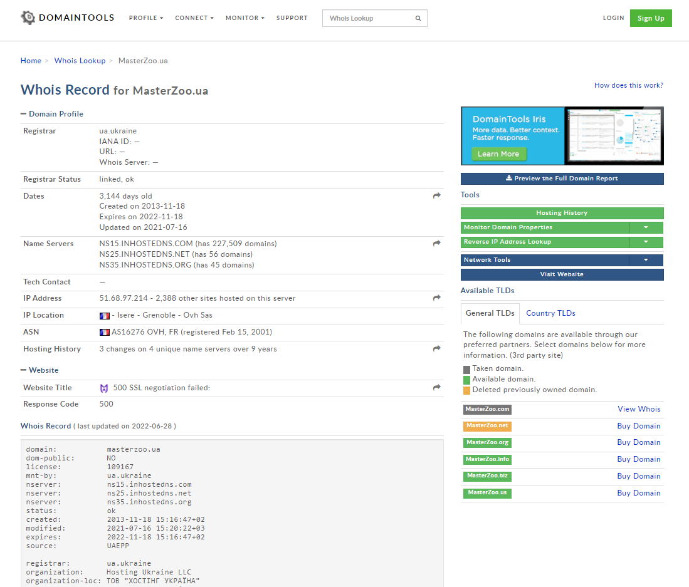Click the gray MasterZoo.com domain badge
This screenshot has height=587, width=689.
point(487,409)
